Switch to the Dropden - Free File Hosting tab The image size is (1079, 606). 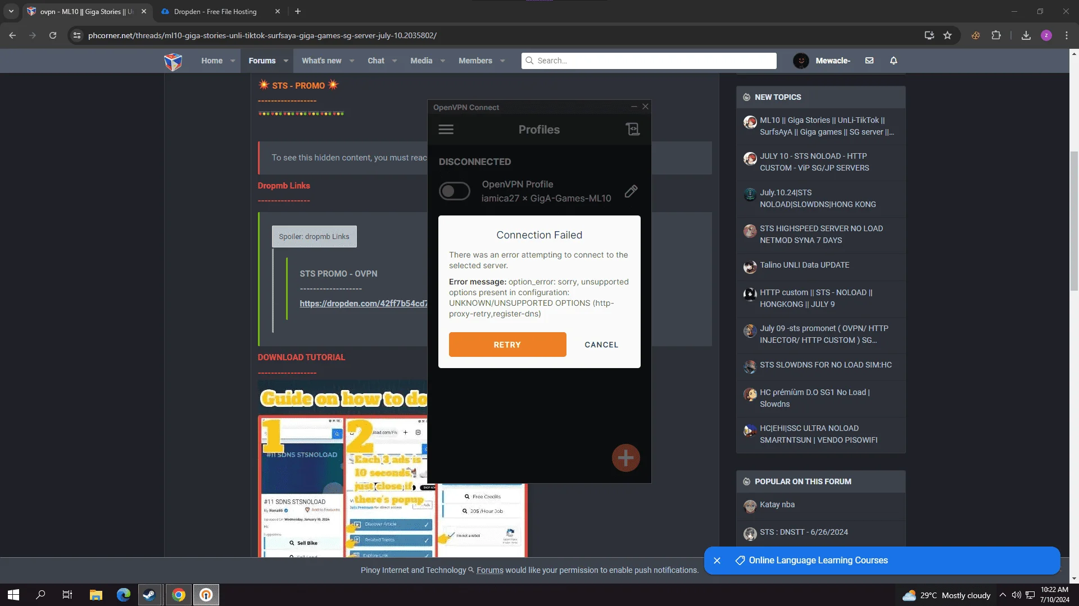(x=215, y=11)
